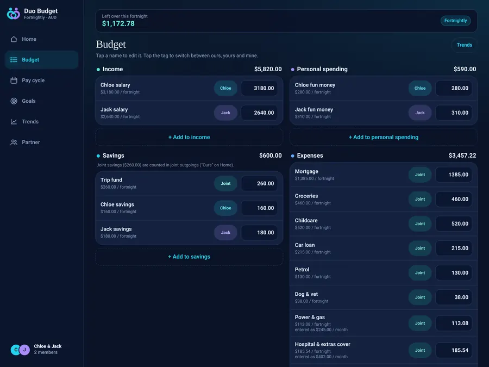Screen dimensions: 489x367
Task: Switch the Joint tag on Petrol
Action: click(x=420, y=273)
